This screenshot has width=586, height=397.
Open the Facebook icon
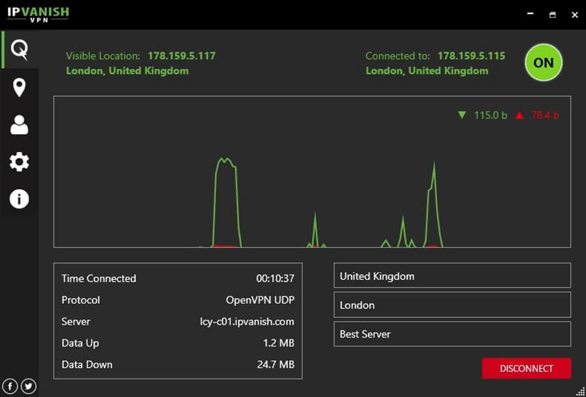(10, 386)
